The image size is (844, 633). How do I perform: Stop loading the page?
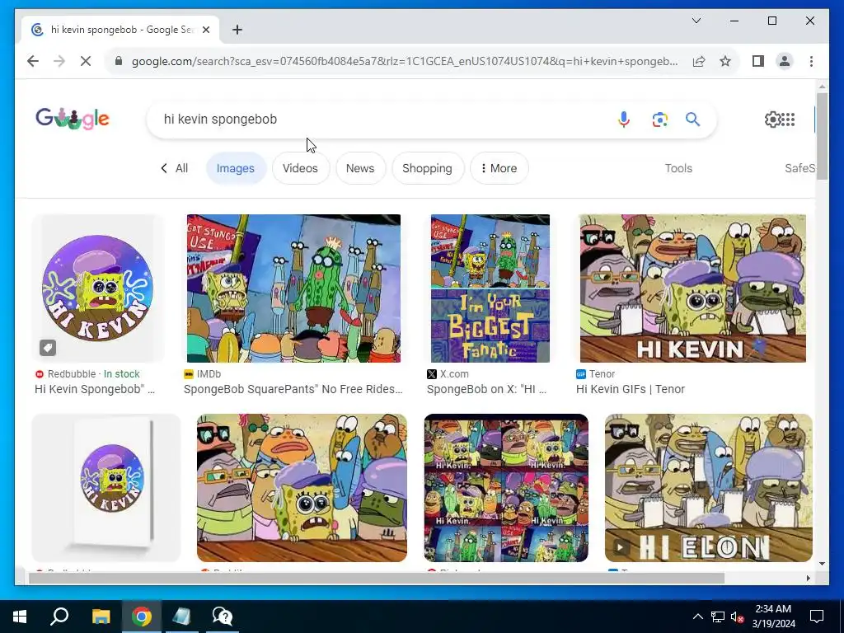[x=86, y=61]
